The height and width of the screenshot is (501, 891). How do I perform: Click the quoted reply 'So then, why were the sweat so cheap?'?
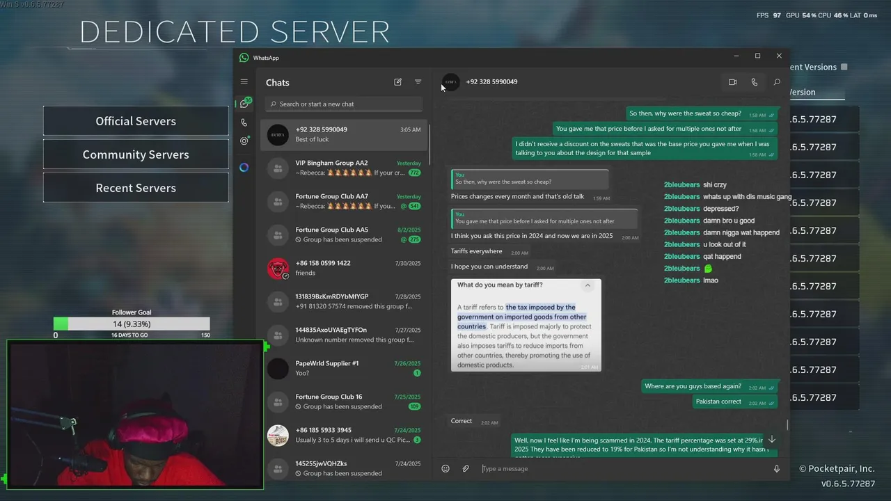(x=530, y=179)
